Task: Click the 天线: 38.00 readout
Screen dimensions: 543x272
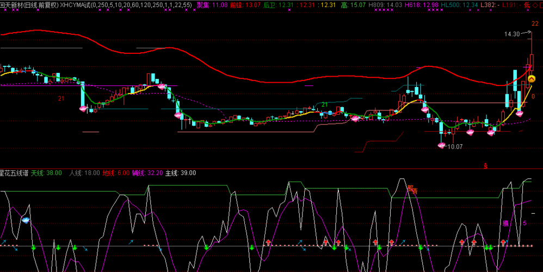Action: pyautogui.click(x=46, y=173)
